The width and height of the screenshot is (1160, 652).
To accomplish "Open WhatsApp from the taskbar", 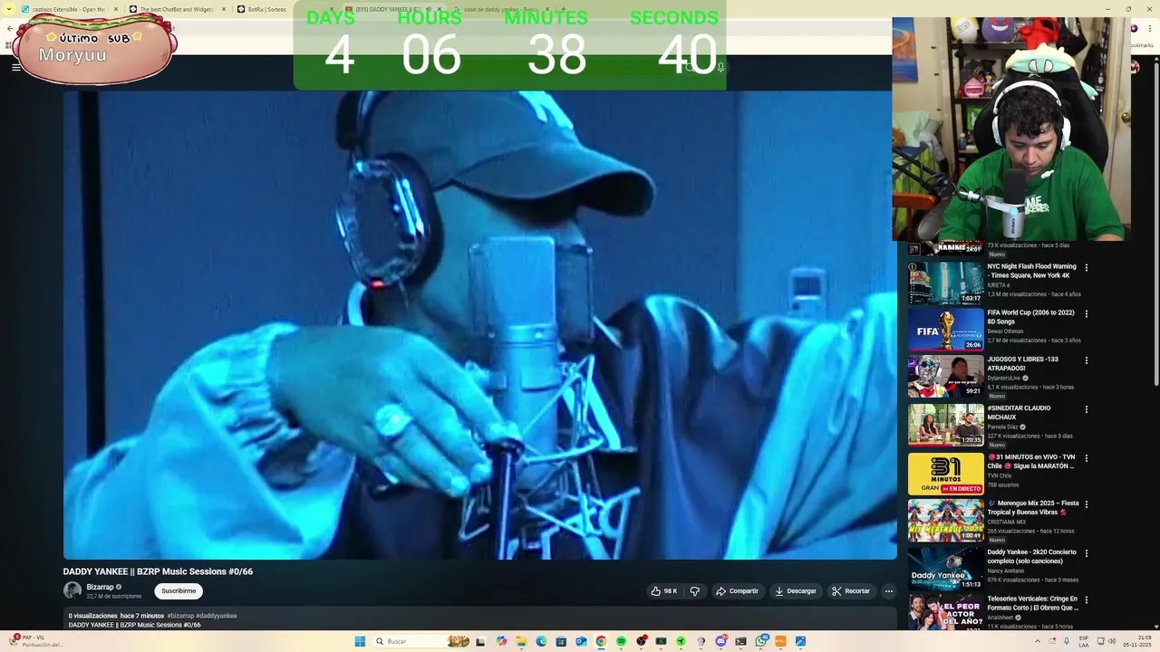I will (x=760, y=641).
